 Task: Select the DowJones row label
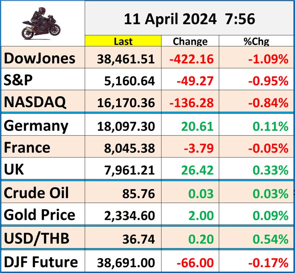(39, 59)
